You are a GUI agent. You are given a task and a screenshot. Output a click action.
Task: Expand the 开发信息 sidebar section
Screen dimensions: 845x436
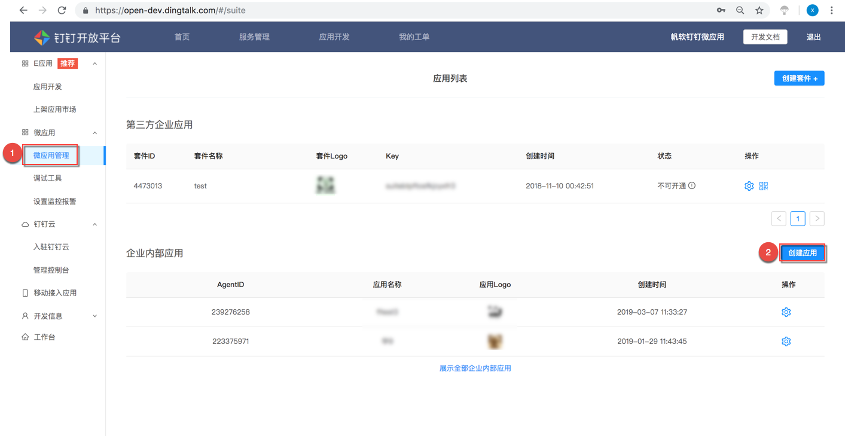94,316
